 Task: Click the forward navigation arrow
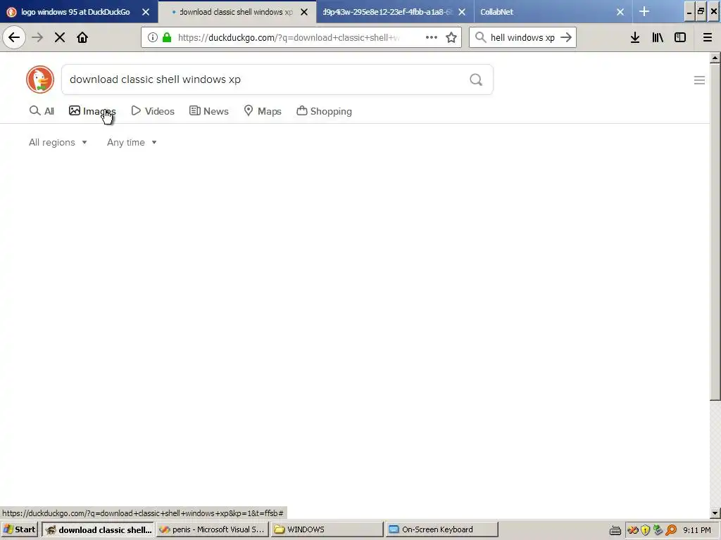37,38
